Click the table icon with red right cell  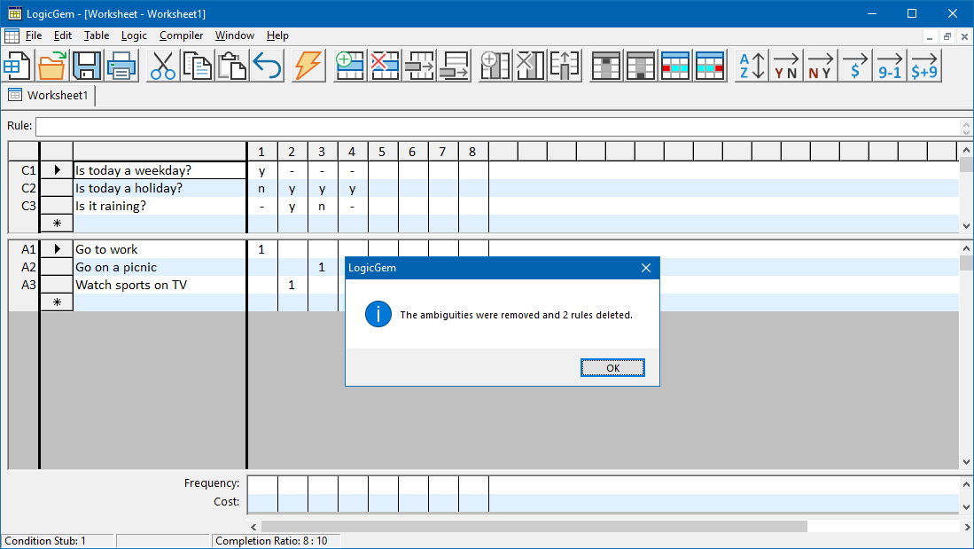click(710, 66)
